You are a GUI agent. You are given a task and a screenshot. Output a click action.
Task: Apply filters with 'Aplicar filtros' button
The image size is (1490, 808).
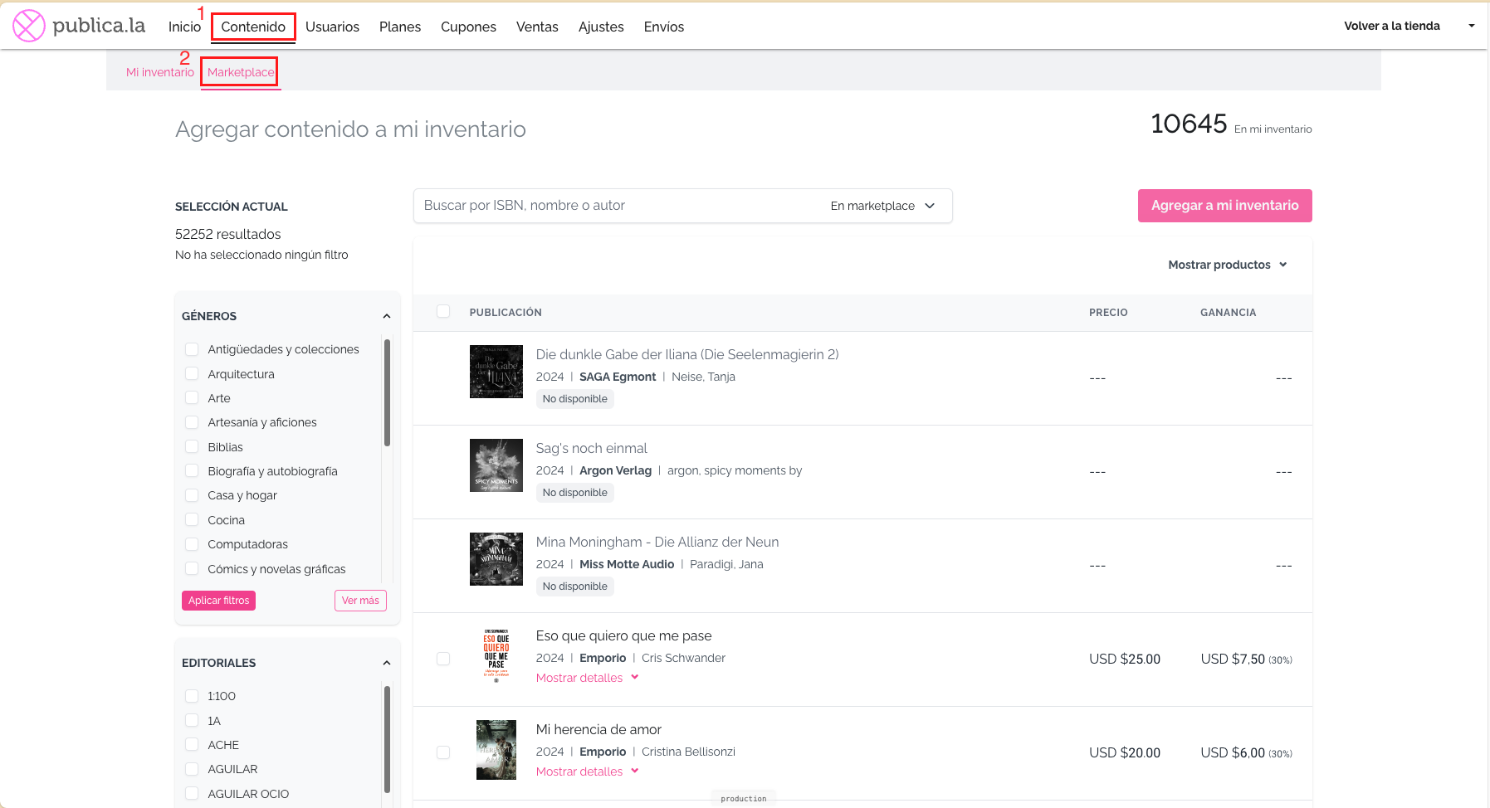coord(218,600)
